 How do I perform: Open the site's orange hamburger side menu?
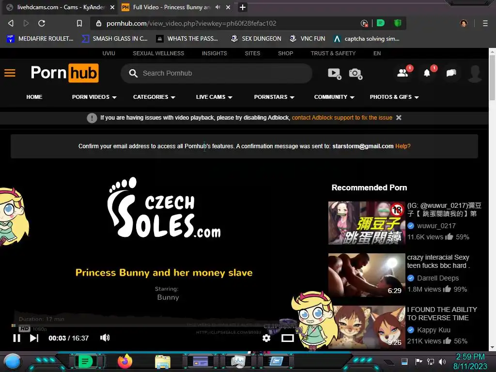10,73
